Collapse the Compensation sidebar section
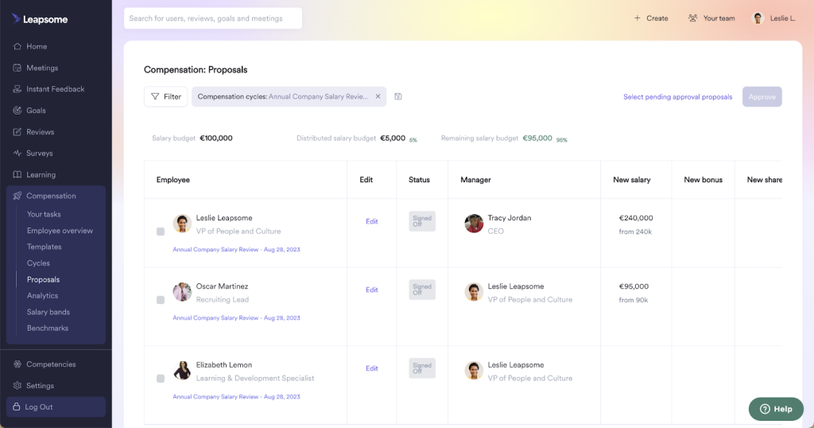 pyautogui.click(x=51, y=196)
